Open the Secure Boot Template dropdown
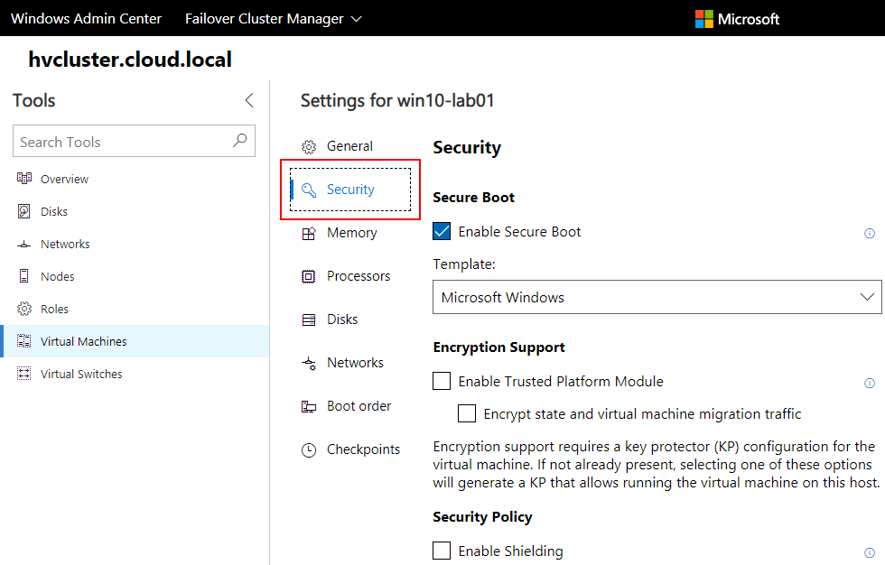Viewport: 885px width, 565px height. tap(657, 297)
